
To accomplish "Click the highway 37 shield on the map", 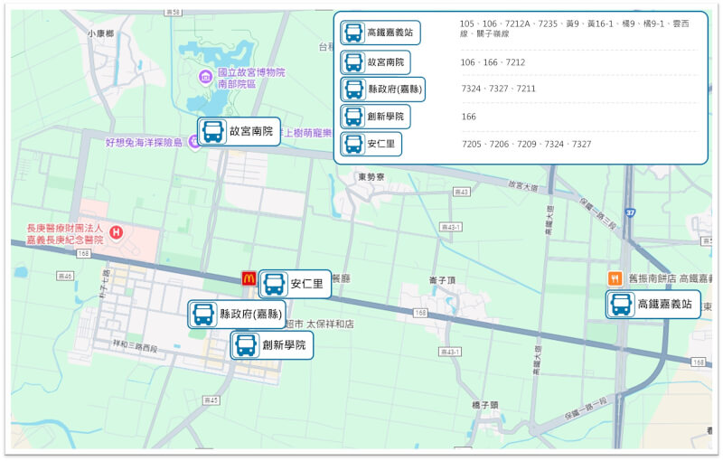I will click(630, 212).
